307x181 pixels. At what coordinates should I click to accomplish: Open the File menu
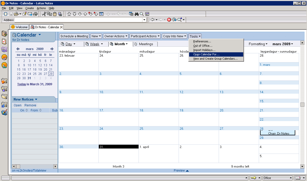pyautogui.click(x=4, y=8)
